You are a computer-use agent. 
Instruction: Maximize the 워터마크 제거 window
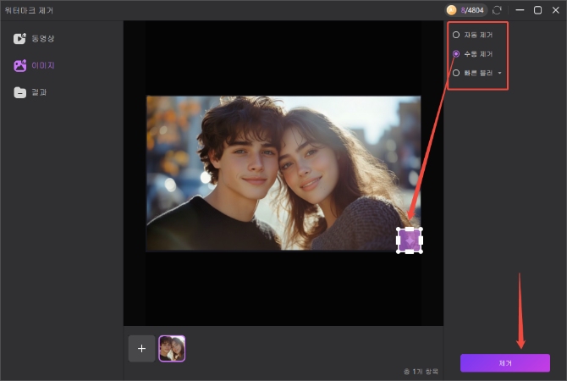(x=537, y=10)
